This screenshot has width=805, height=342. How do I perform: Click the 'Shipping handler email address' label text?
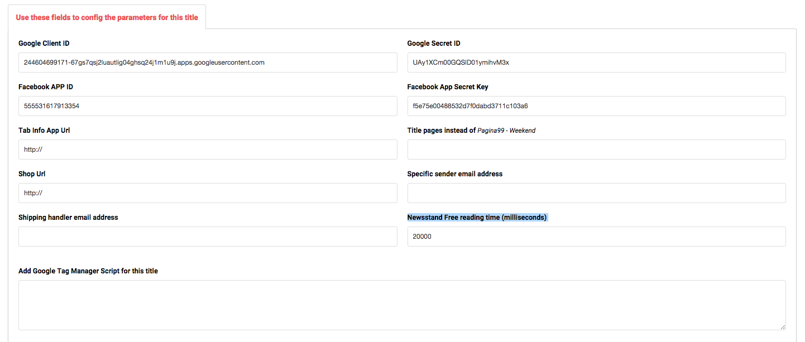68,218
